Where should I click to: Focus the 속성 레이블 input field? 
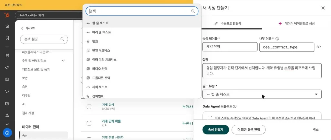click(x=230, y=47)
